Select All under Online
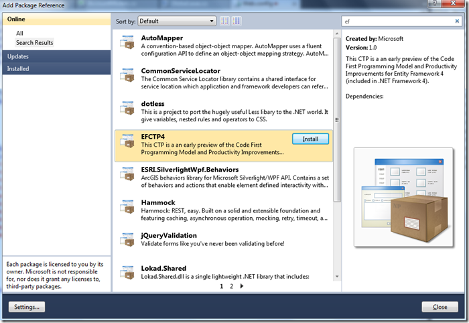The image size is (469, 323). coord(19,34)
